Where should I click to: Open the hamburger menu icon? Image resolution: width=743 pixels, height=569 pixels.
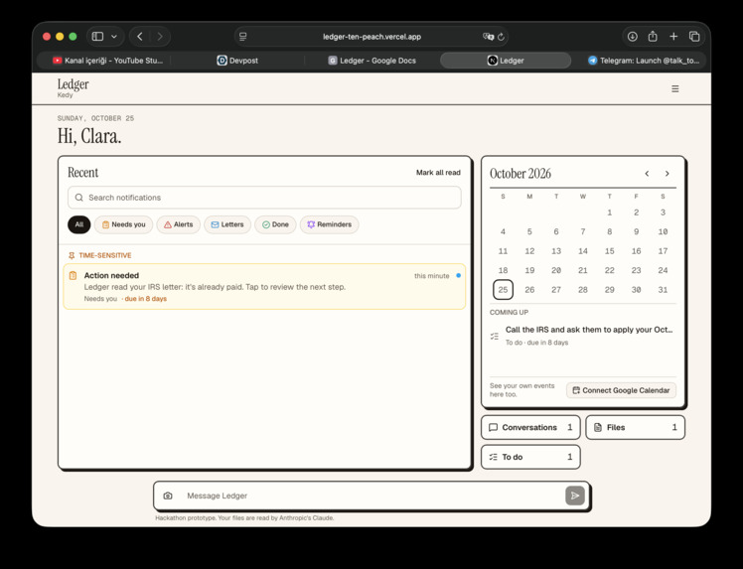click(x=675, y=88)
